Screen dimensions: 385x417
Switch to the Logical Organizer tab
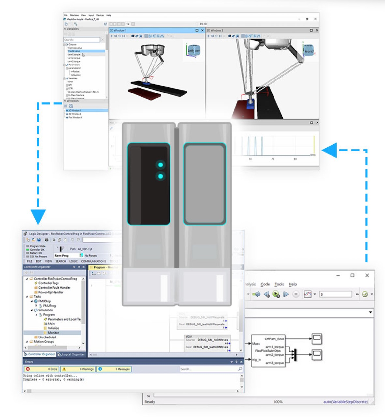[72, 353]
